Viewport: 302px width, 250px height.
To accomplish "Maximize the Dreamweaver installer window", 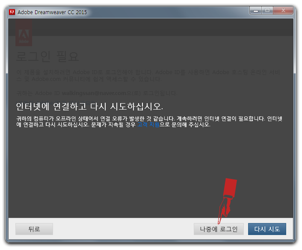I will pos(267,11).
